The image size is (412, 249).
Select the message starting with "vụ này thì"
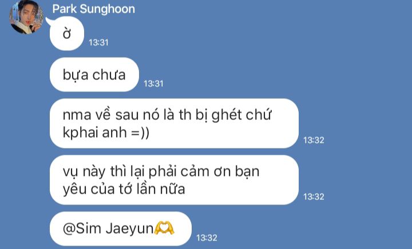click(x=174, y=180)
